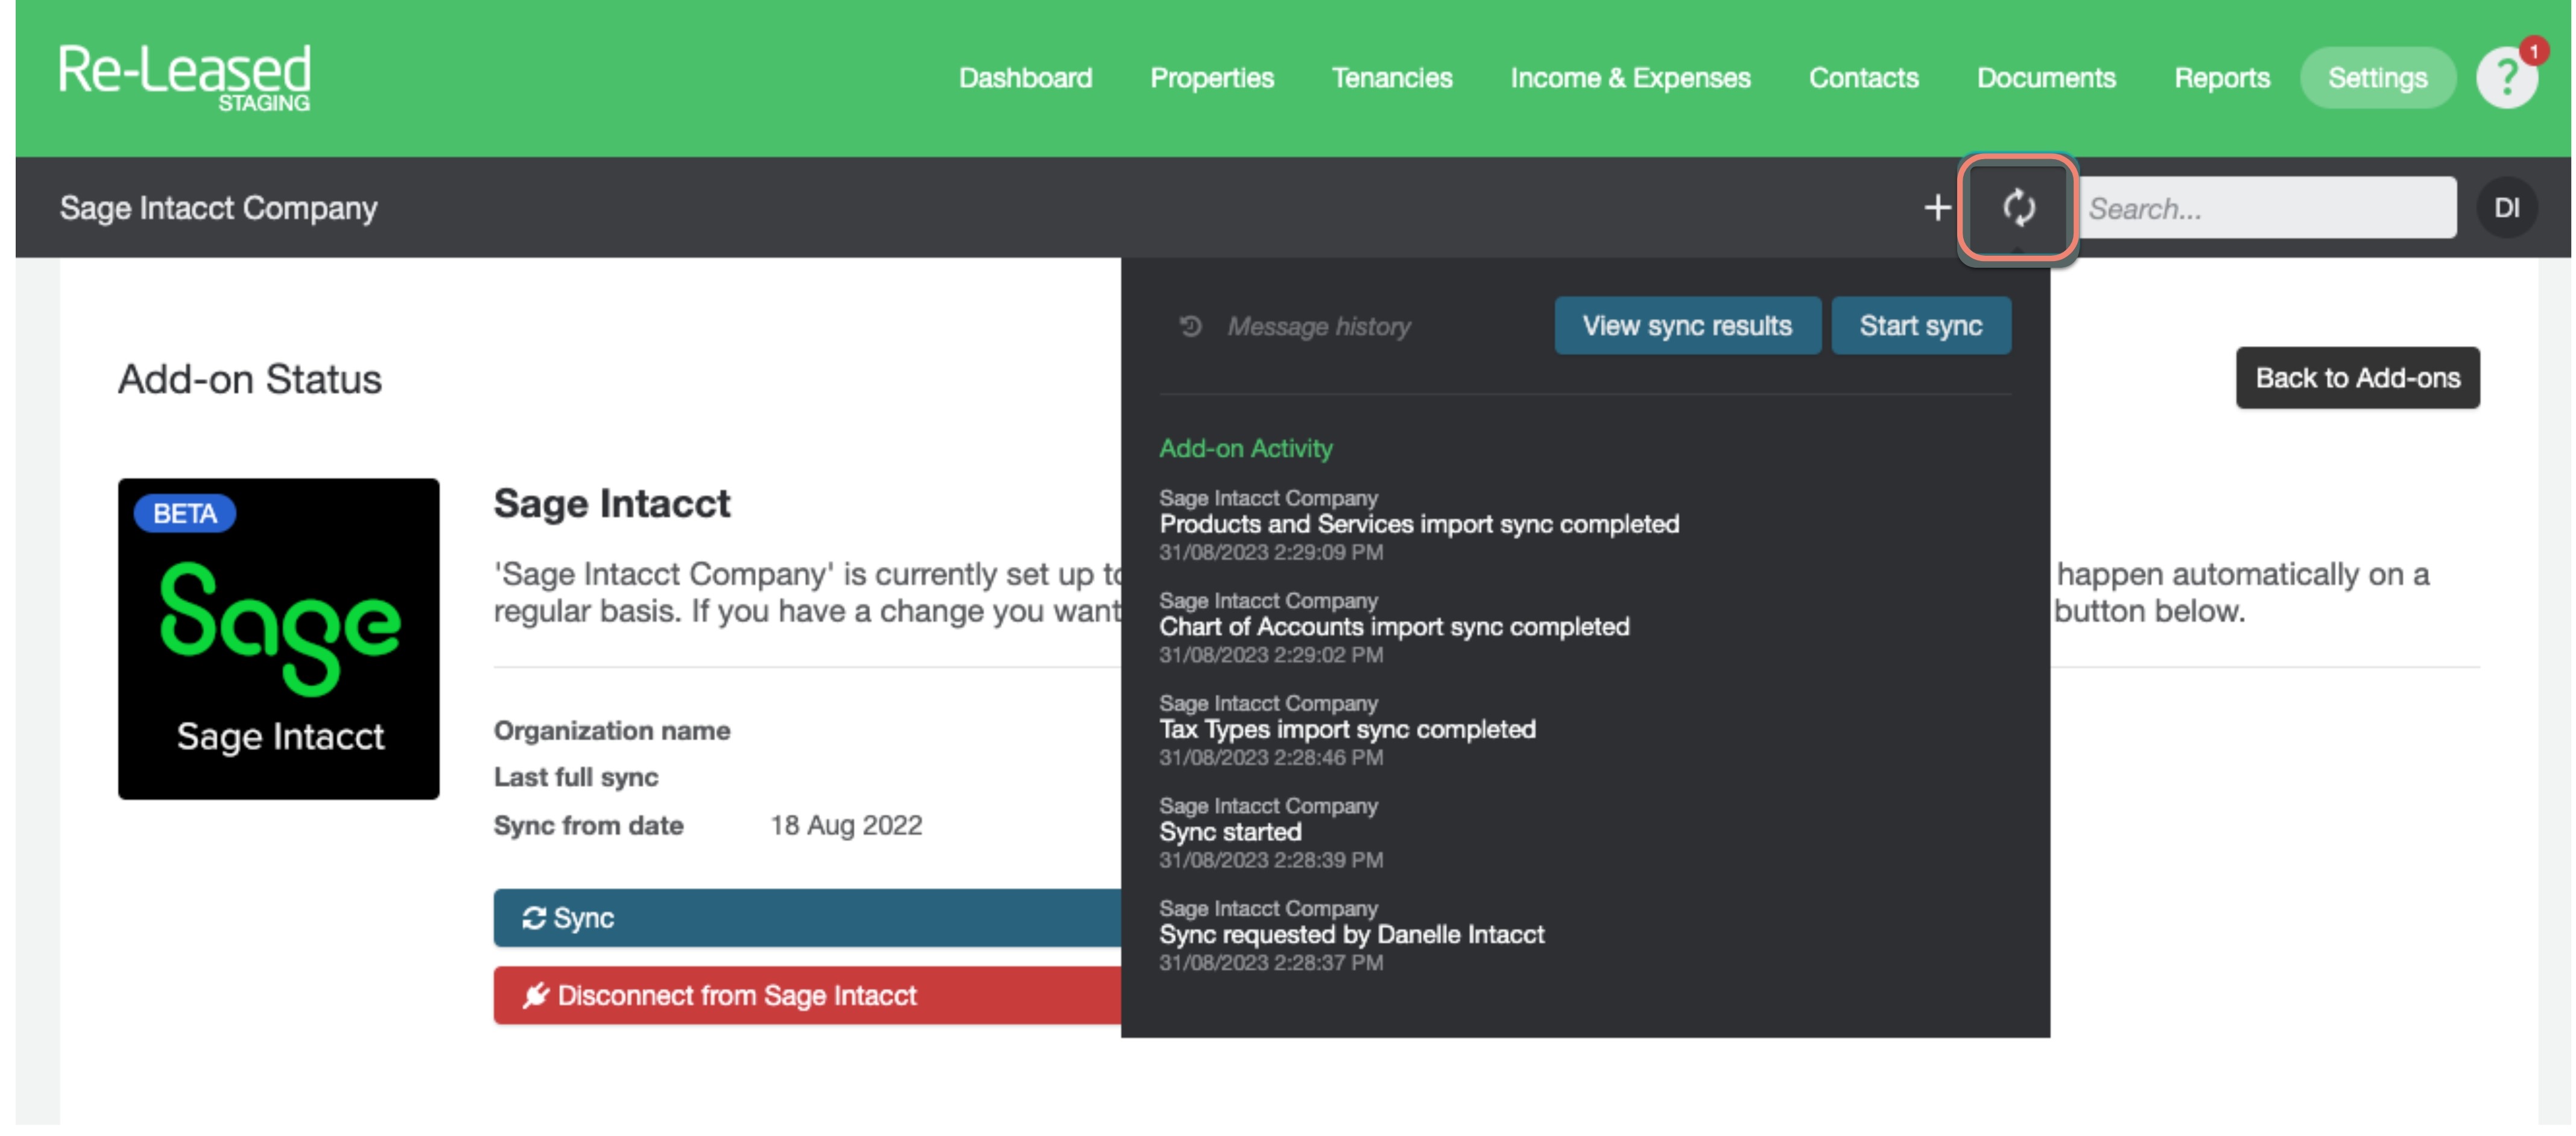Open the Dashboard menu
Screen dimensions: 2576x1136
(1025, 78)
